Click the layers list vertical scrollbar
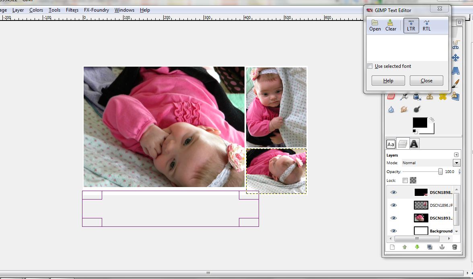The image size is (473, 279). pyautogui.click(x=457, y=210)
